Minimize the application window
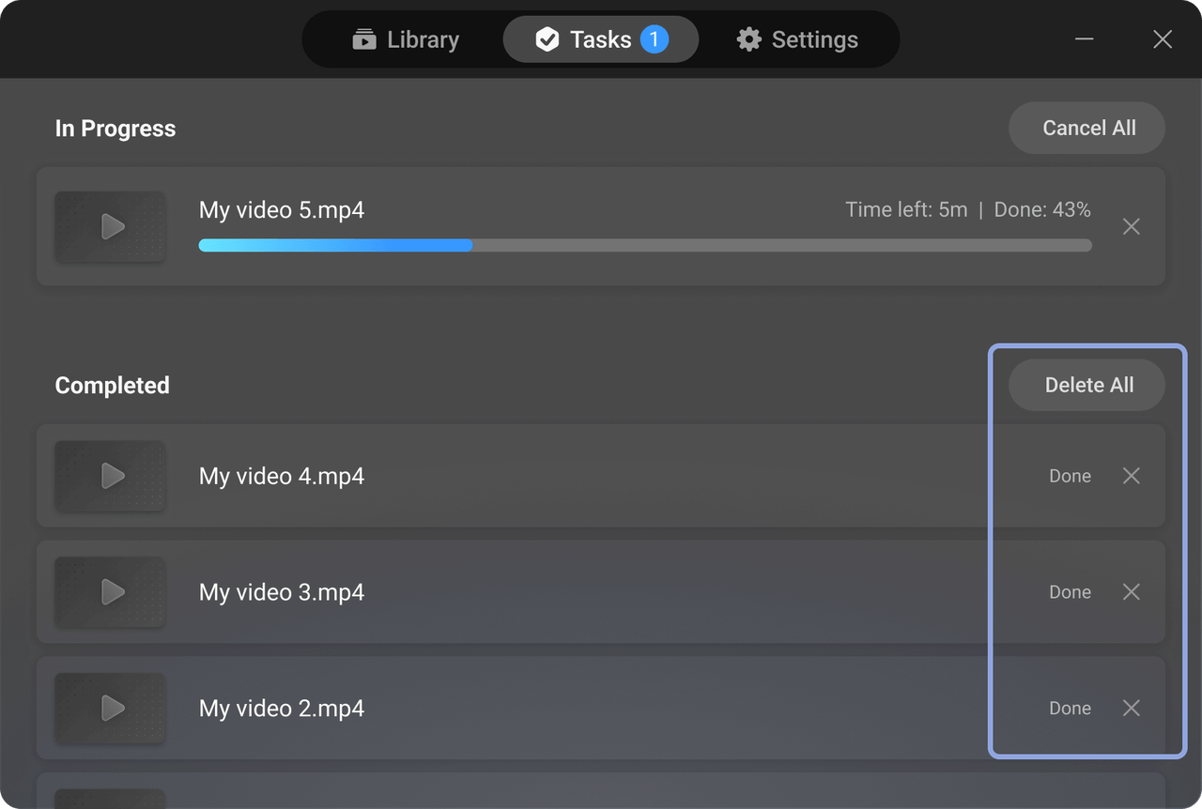 [1085, 39]
